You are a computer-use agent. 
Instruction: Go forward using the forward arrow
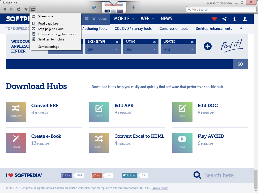point(12,9)
